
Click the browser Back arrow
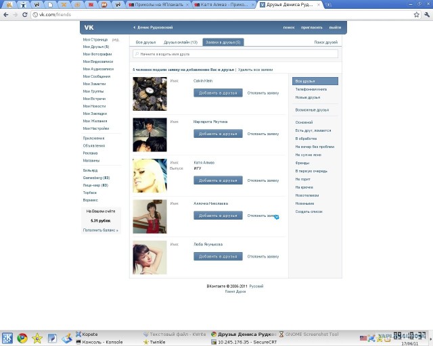pyautogui.click(x=6, y=15)
